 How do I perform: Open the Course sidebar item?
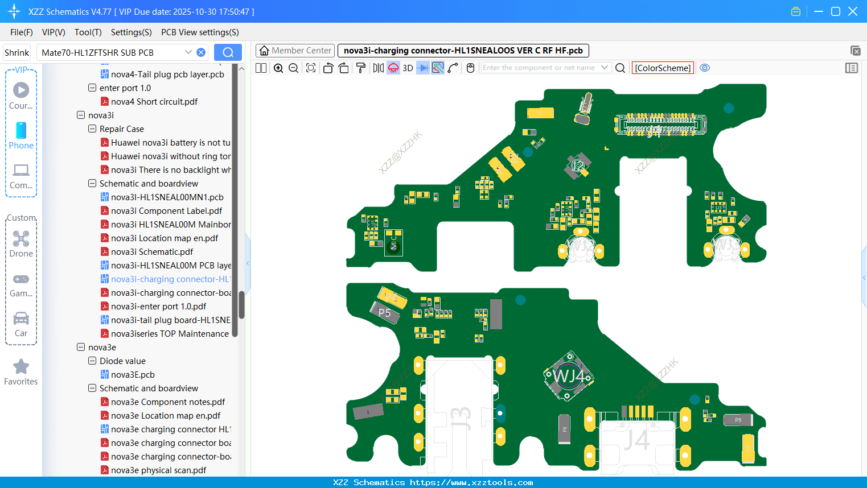click(x=21, y=96)
